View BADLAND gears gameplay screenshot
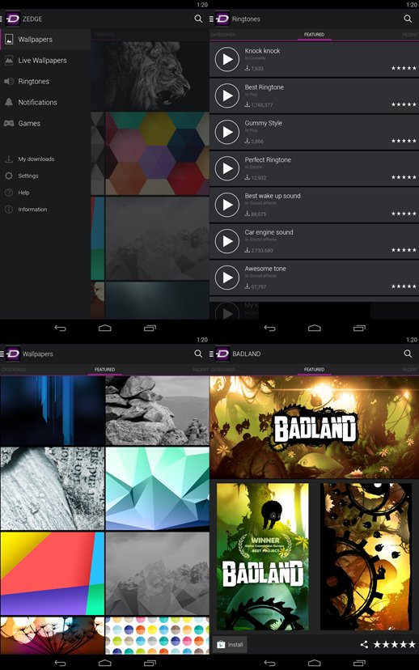Viewport: 419px width, 670px height. coord(366,557)
